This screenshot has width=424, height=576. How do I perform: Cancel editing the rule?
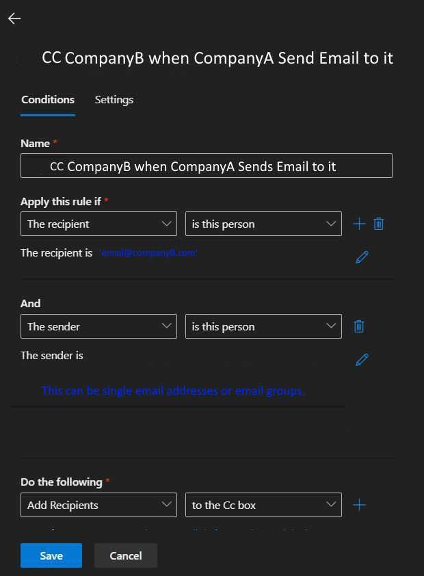pos(125,555)
